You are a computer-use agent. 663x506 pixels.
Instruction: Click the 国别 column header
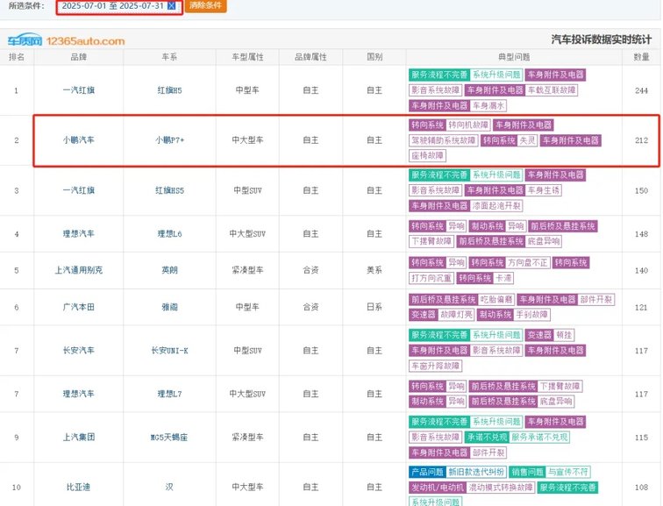tap(374, 57)
